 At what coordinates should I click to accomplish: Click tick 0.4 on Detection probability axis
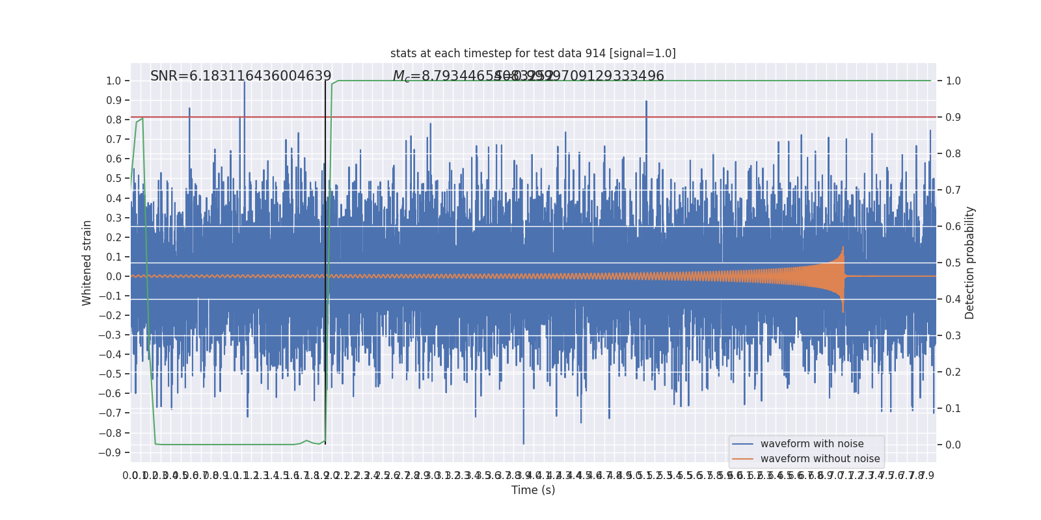point(953,300)
